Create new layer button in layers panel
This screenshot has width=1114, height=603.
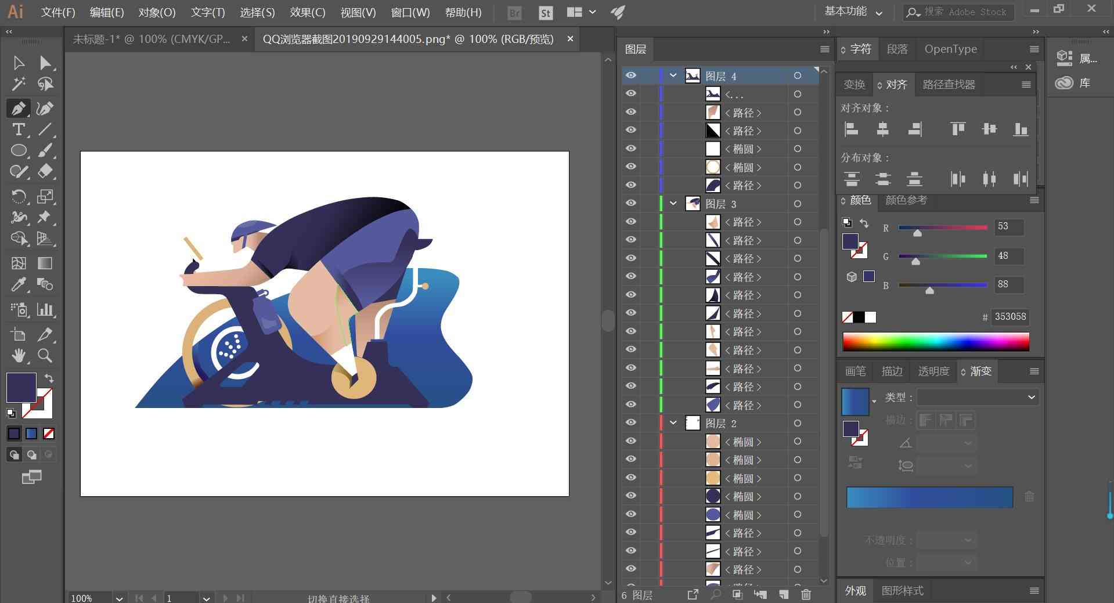point(784,594)
